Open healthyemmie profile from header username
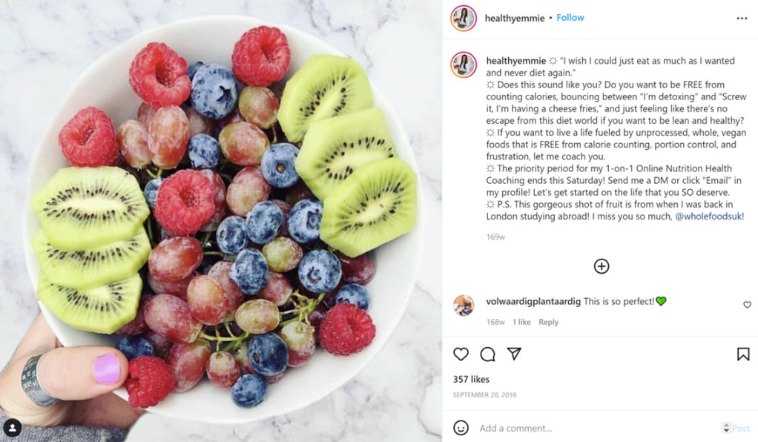This screenshot has width=758, height=442. coord(515,18)
